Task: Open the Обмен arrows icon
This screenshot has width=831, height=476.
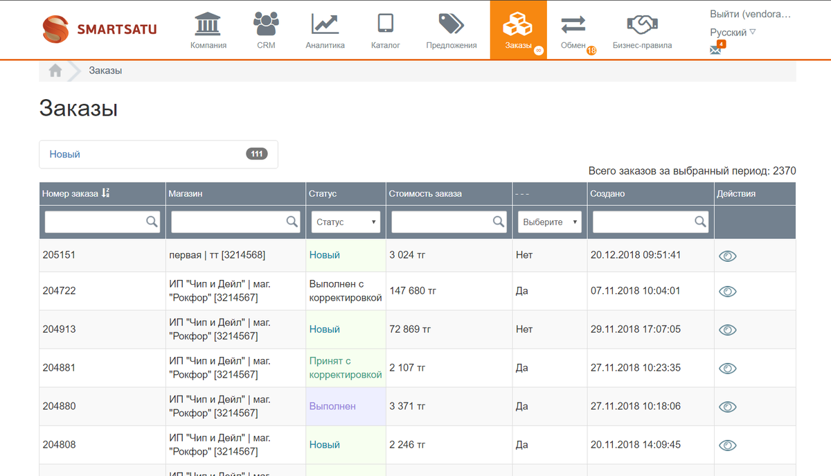Action: tap(573, 24)
